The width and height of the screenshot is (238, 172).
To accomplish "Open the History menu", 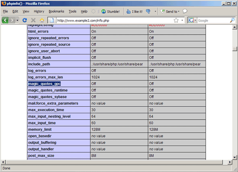I will coord(39,12).
